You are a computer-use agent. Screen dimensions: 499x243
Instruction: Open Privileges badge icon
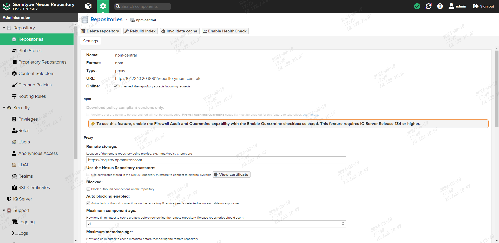point(14,119)
